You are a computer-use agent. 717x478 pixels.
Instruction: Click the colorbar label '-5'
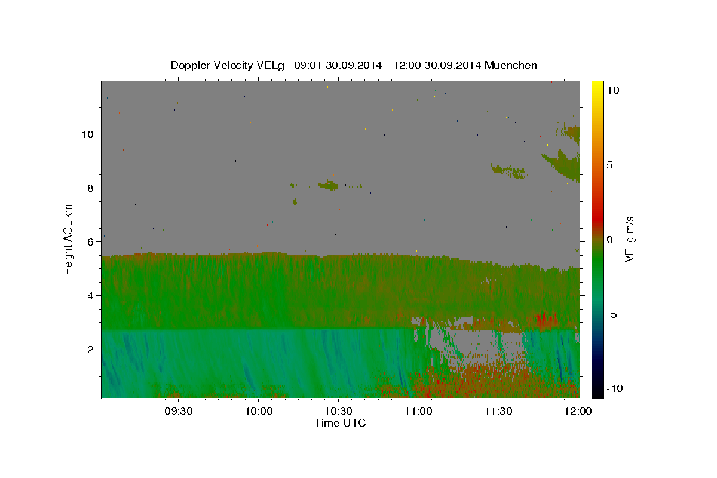pos(612,314)
